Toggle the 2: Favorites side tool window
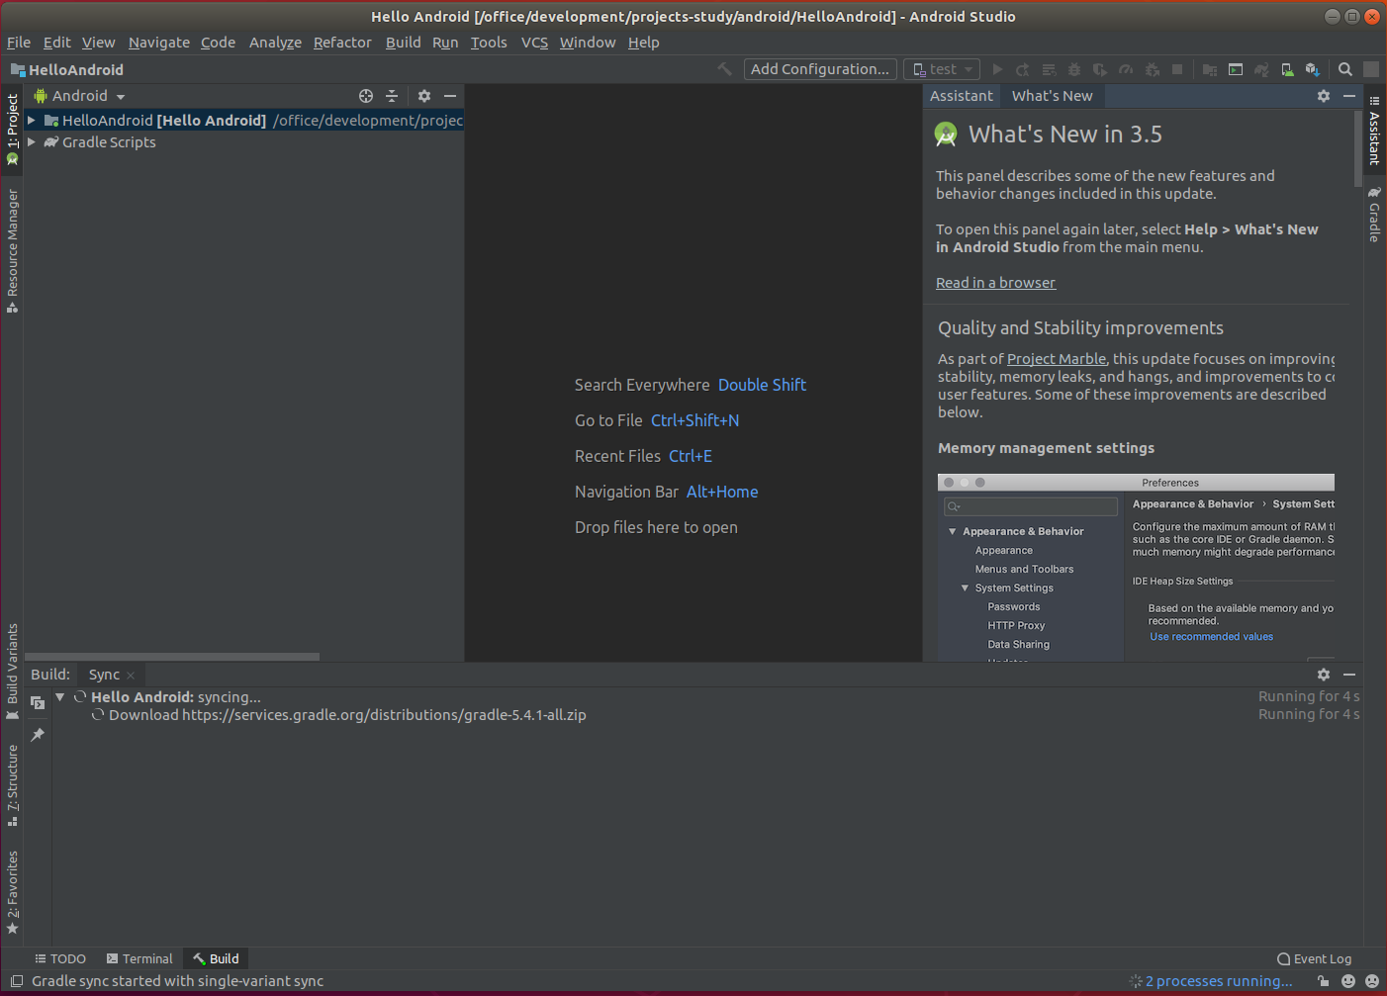This screenshot has height=996, width=1387. [x=12, y=892]
